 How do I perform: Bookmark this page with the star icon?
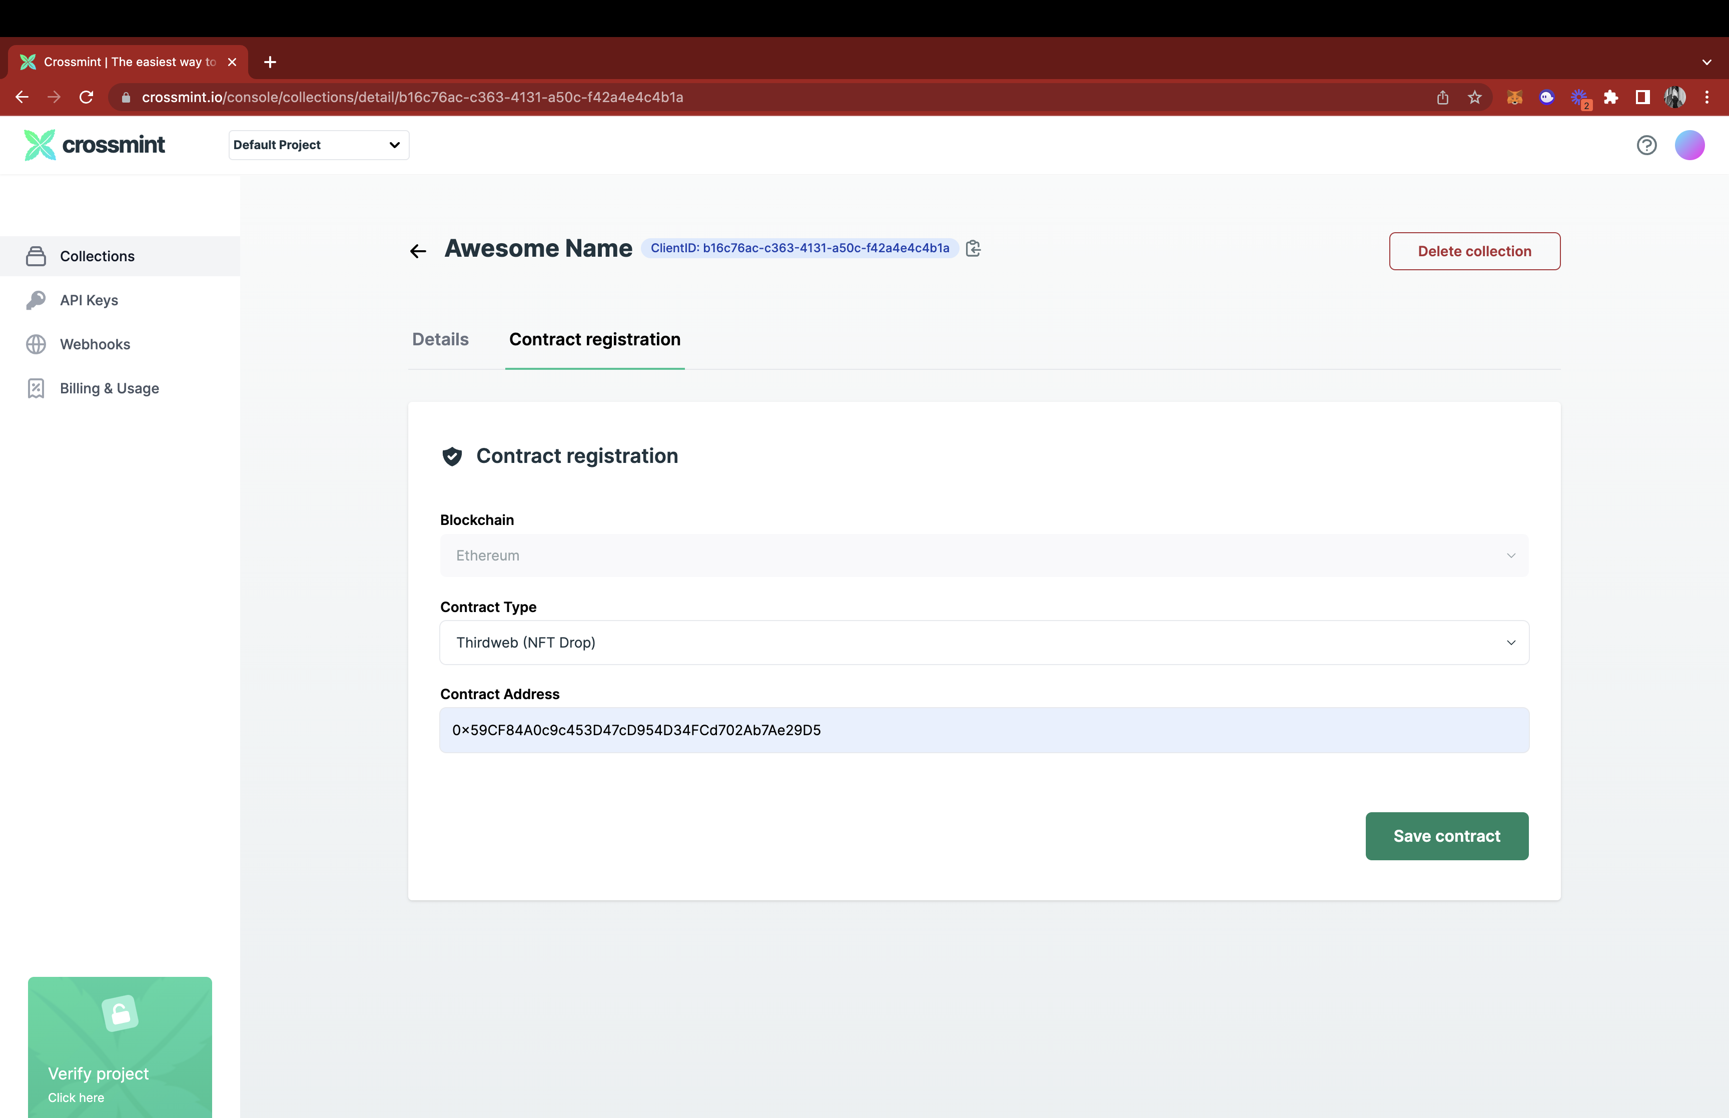point(1474,97)
